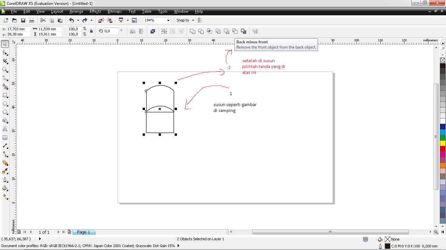Viewport: 446px width, 250px height.
Task: Open the Effects menu
Action: click(x=95, y=11)
